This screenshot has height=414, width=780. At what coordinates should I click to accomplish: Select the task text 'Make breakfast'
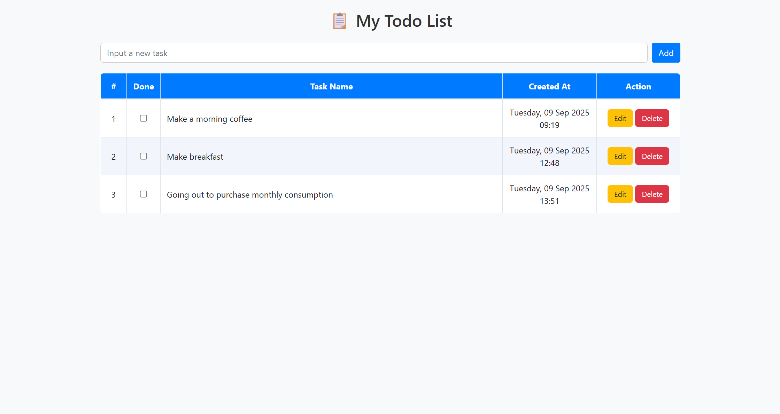195,157
